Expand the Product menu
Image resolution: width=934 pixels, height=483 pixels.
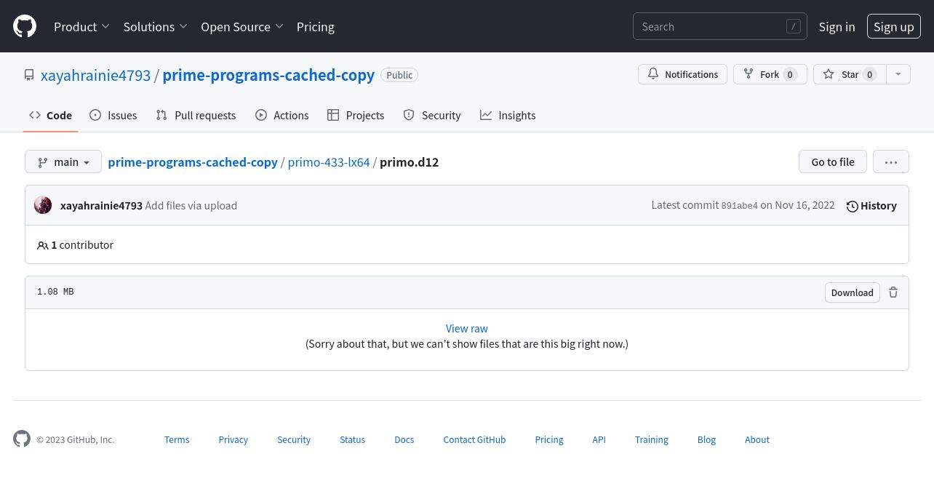pos(81,27)
